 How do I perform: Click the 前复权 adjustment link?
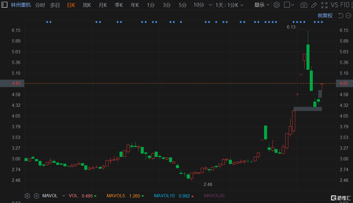325,16
